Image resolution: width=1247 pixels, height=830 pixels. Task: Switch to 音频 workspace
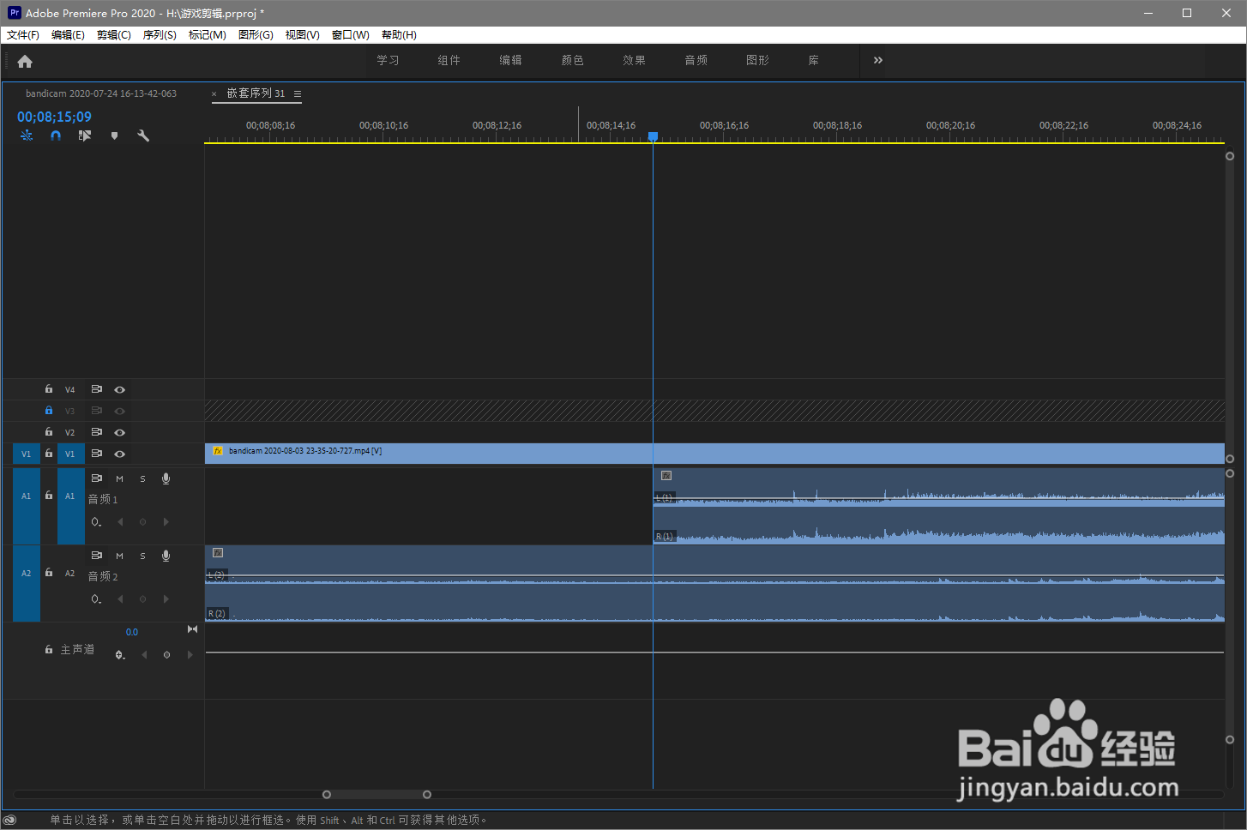click(696, 60)
